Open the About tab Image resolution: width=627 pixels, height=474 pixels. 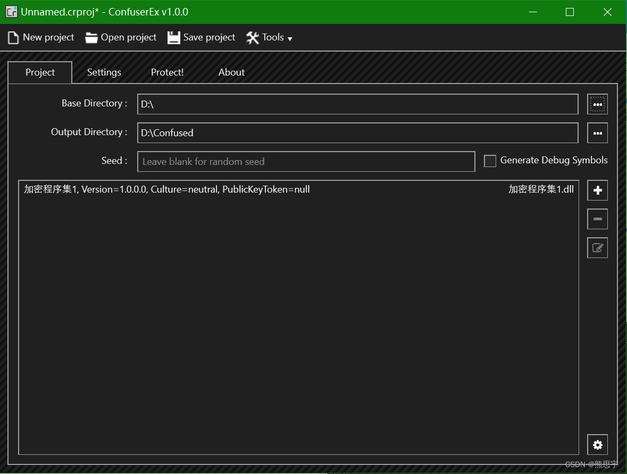tap(231, 72)
